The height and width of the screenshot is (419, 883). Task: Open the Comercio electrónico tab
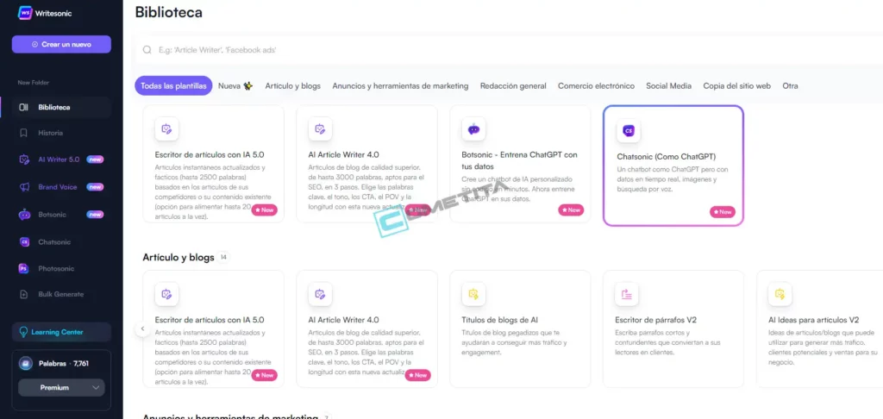pos(596,85)
